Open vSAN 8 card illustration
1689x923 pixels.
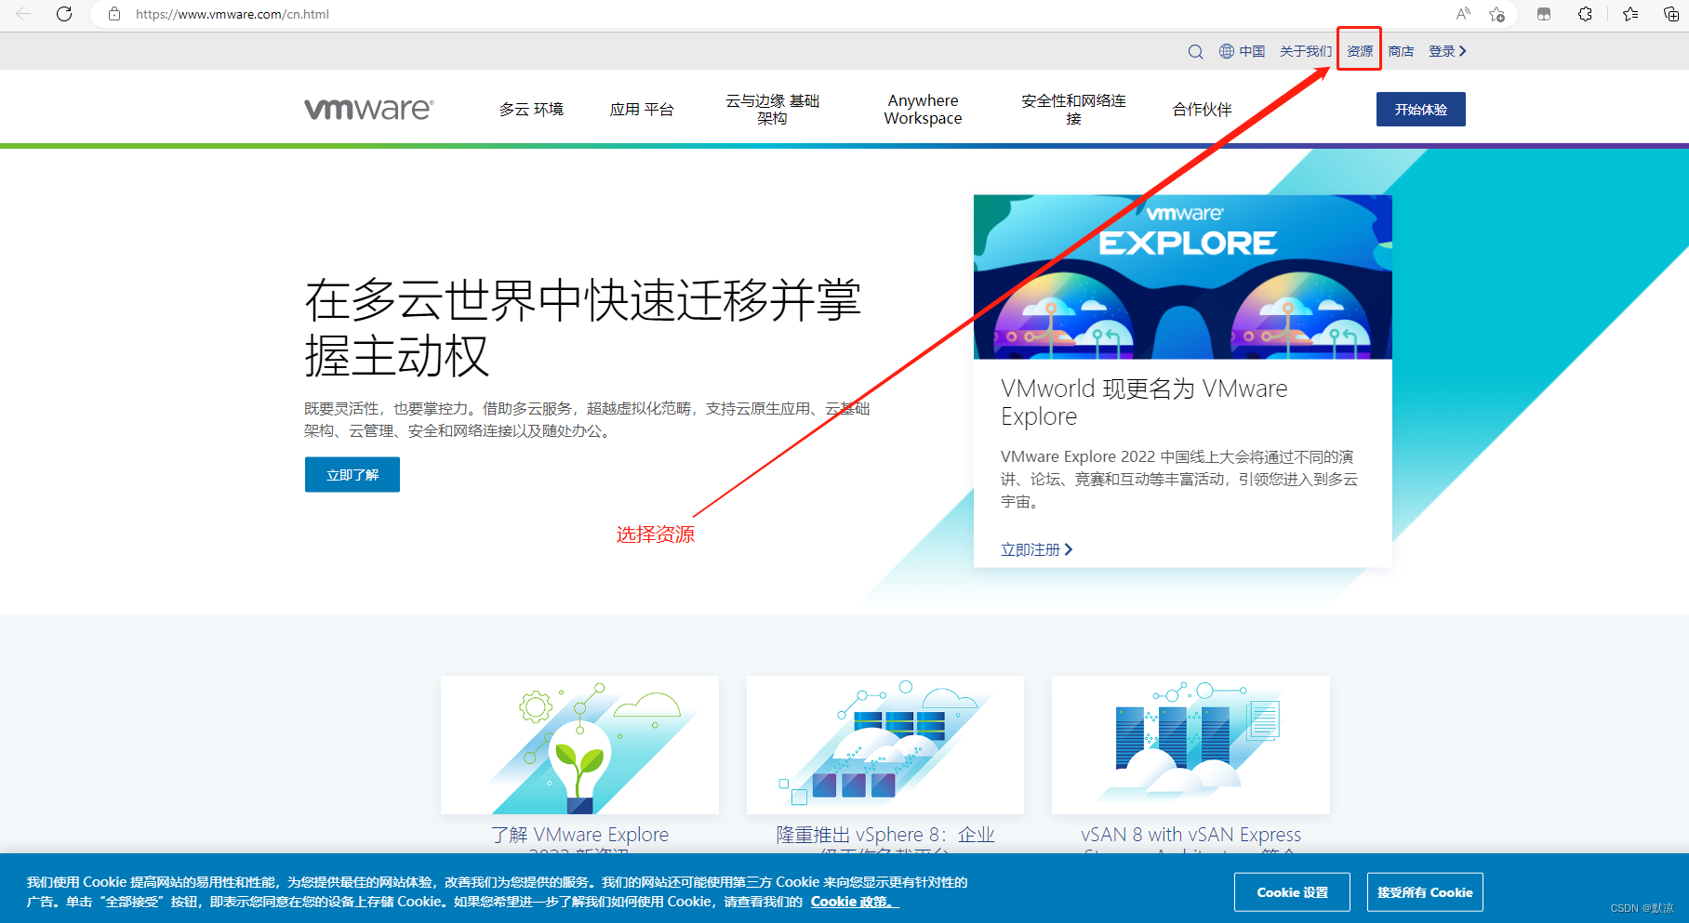1190,745
